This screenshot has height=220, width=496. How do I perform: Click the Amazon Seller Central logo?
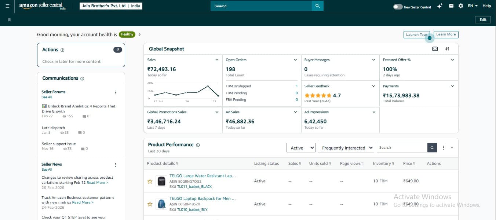(x=42, y=6)
